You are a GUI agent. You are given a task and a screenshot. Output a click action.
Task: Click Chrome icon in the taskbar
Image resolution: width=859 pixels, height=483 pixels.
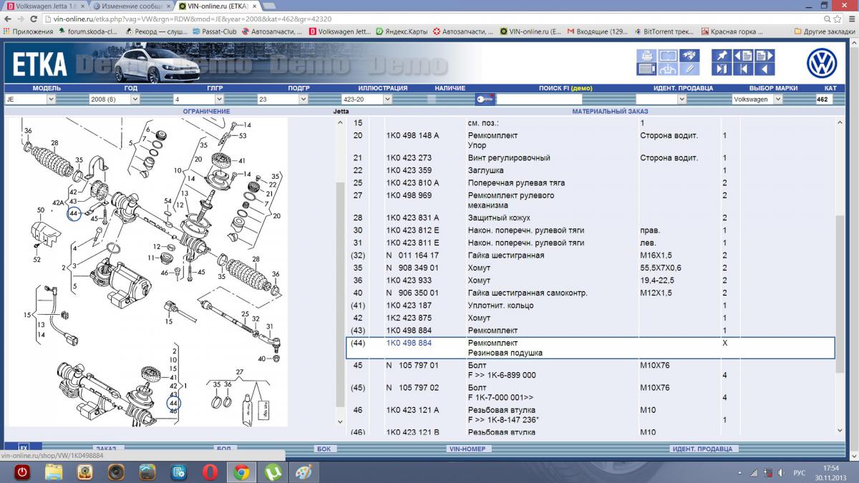point(241,472)
